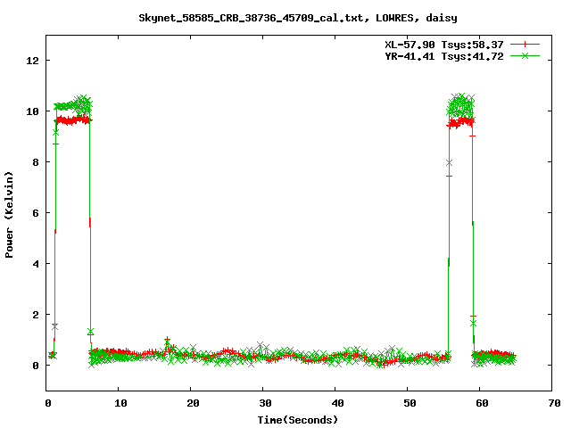
Task: Click the y-axis tick label 8
Action: pos(36,162)
